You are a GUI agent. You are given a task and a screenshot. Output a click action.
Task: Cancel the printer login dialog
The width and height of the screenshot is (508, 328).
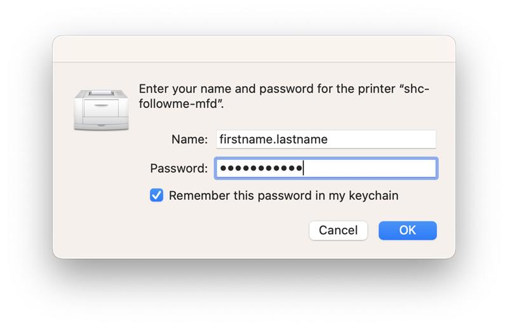tap(338, 230)
